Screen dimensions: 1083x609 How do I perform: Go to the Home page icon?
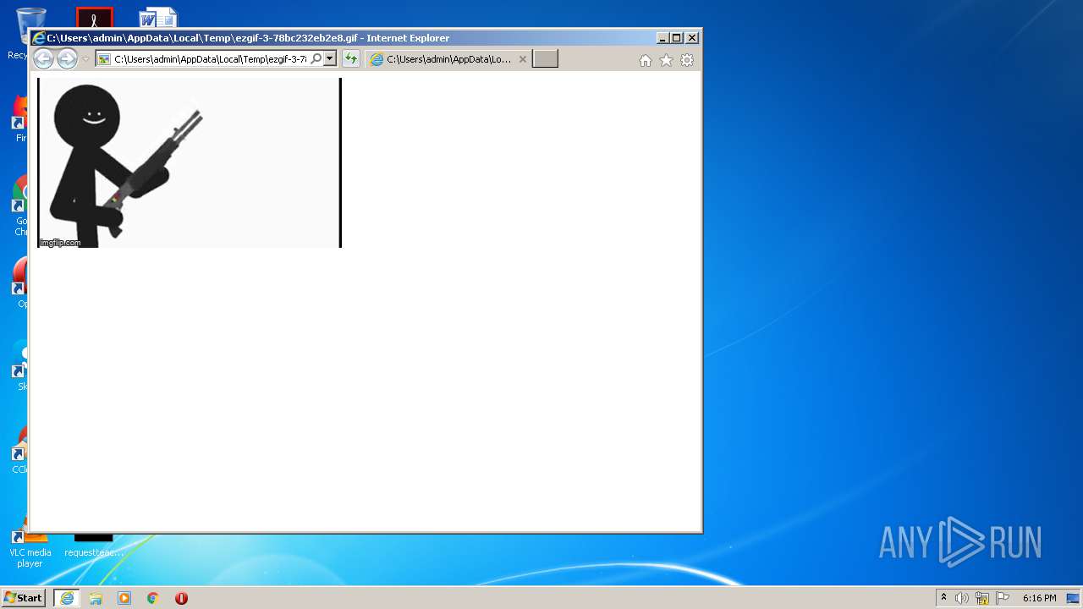point(646,60)
